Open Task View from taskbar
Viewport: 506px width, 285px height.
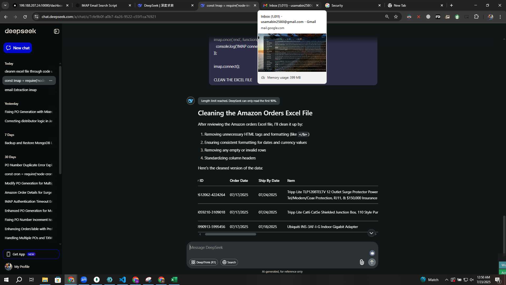tap(31, 280)
